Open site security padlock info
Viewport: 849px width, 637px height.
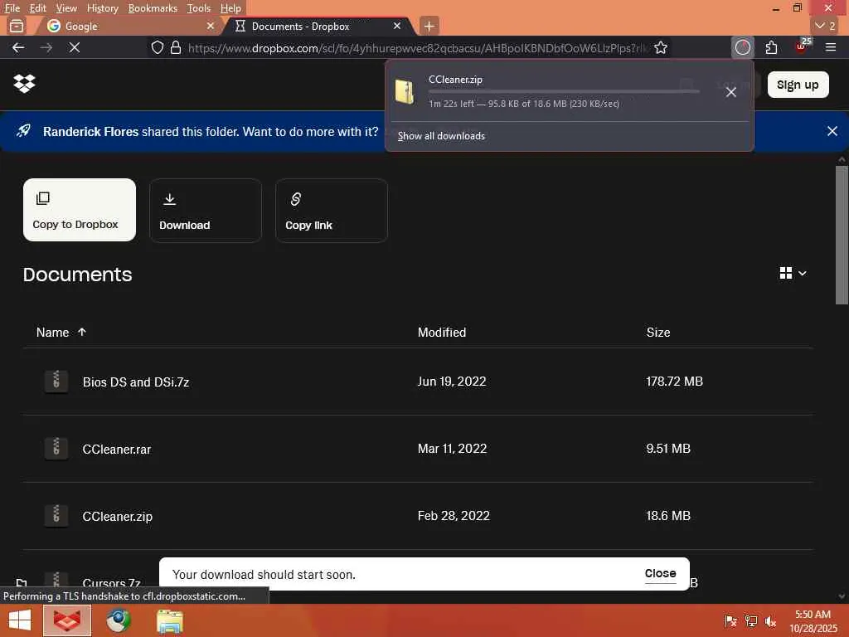[x=176, y=47]
